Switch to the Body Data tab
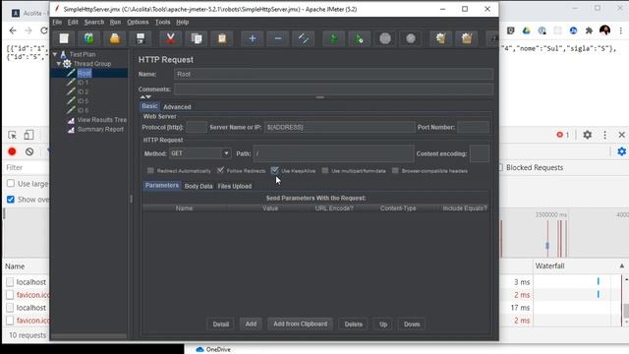This screenshot has height=354, width=629. pyautogui.click(x=199, y=186)
